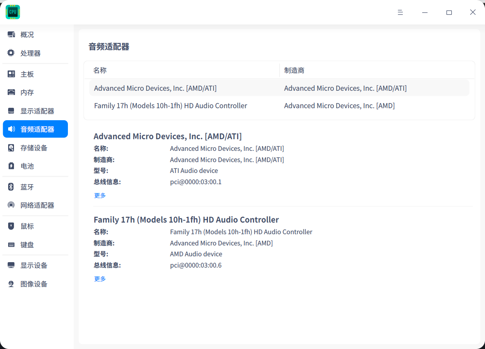Image resolution: width=485 pixels, height=349 pixels.
Task: Open the hamburger main menu
Action: click(x=400, y=12)
